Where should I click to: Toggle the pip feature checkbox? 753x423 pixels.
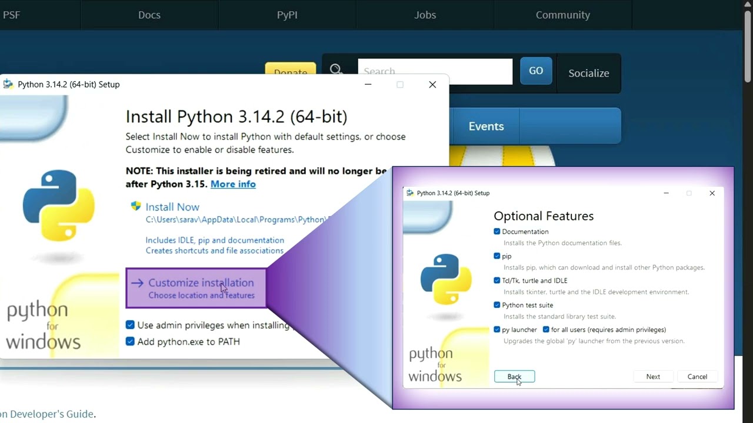[x=497, y=256]
